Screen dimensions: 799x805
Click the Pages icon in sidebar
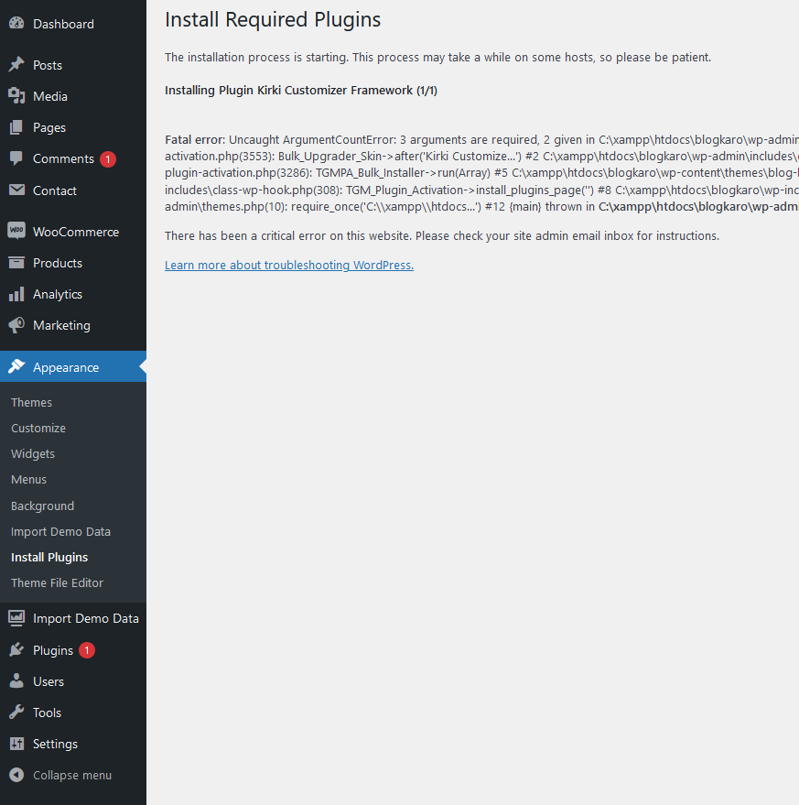point(16,127)
